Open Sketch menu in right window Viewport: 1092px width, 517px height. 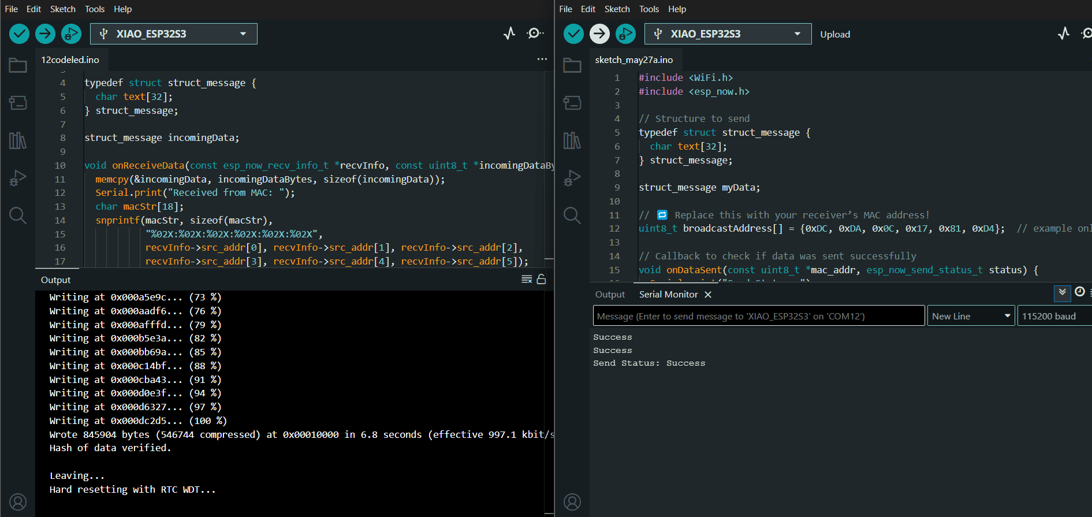tap(617, 9)
